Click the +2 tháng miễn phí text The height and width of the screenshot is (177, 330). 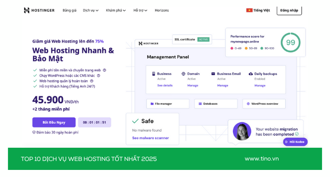click(51, 109)
